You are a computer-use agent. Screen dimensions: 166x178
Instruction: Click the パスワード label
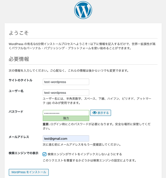pyautogui.click(x=16, y=112)
